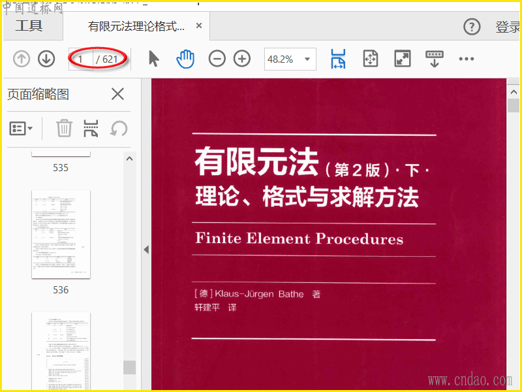This screenshot has width=522, height=392.
Task: Click thumbnail label 536
Action: pos(61,290)
